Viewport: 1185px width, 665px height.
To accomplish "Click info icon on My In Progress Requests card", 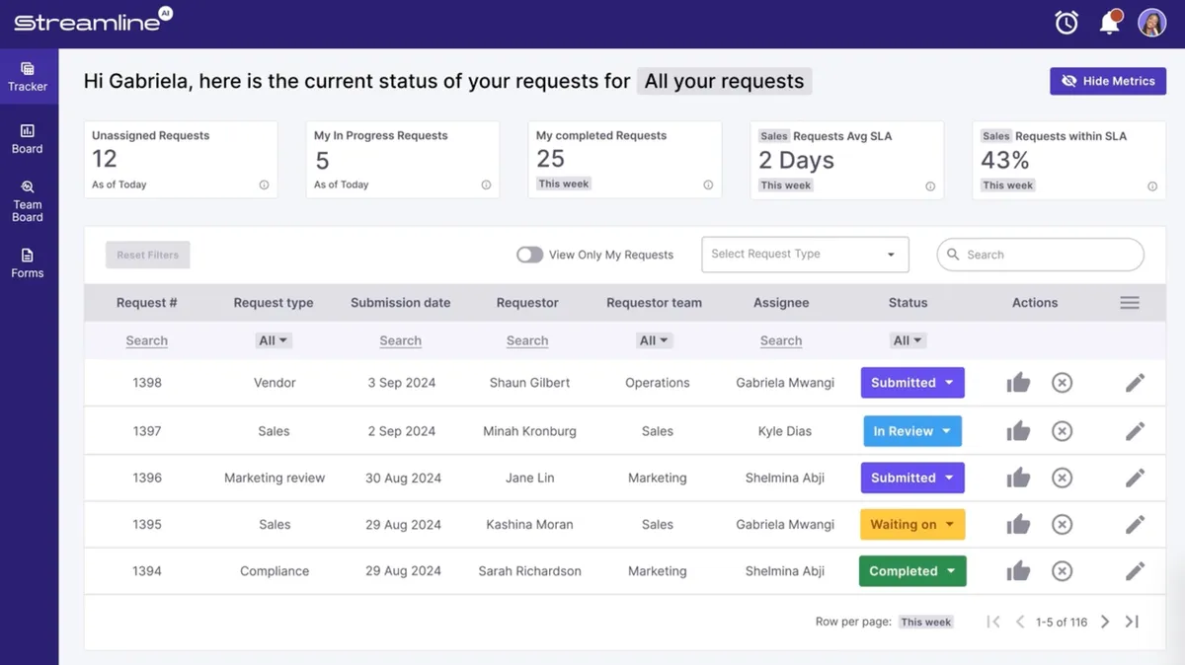I will point(486,185).
